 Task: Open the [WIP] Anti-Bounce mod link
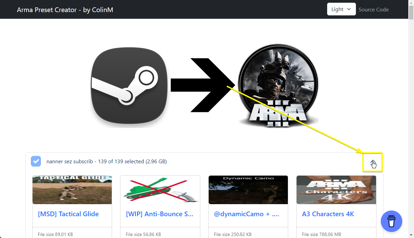tap(160, 214)
